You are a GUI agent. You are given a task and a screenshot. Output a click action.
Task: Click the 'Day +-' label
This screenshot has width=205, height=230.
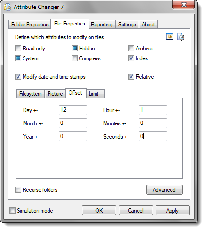[x=30, y=110]
